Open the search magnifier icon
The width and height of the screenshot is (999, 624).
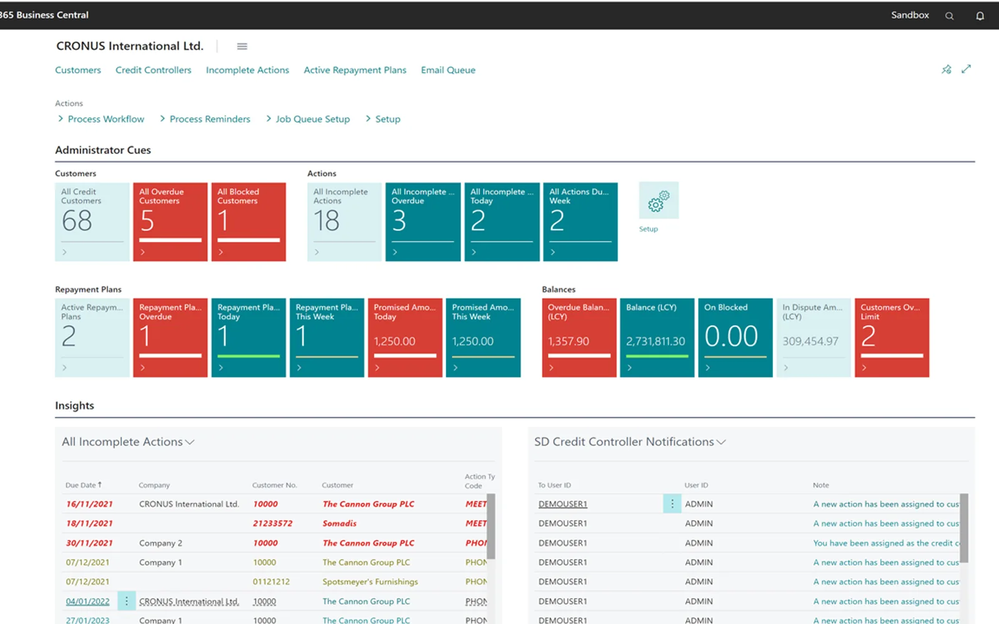pos(949,16)
